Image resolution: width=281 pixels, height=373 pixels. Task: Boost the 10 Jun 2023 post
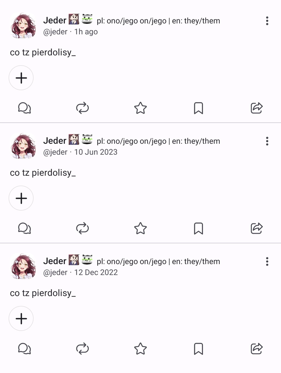point(82,228)
